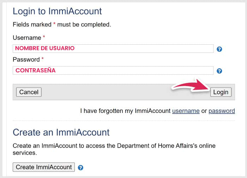The width and height of the screenshot is (247, 178).
Task: Click the red asterisk beside Password label
Action: point(43,59)
